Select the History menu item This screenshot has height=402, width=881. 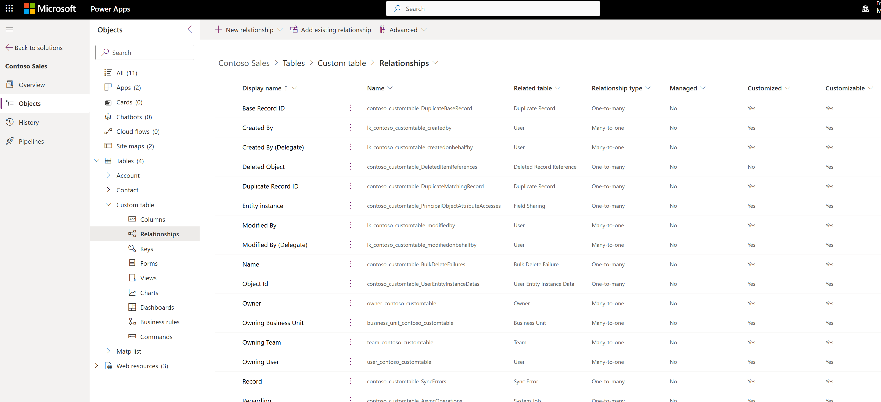(29, 122)
